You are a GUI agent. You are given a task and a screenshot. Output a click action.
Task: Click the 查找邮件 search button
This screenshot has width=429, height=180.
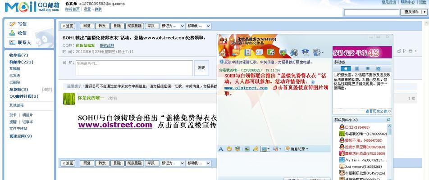pos(411,12)
